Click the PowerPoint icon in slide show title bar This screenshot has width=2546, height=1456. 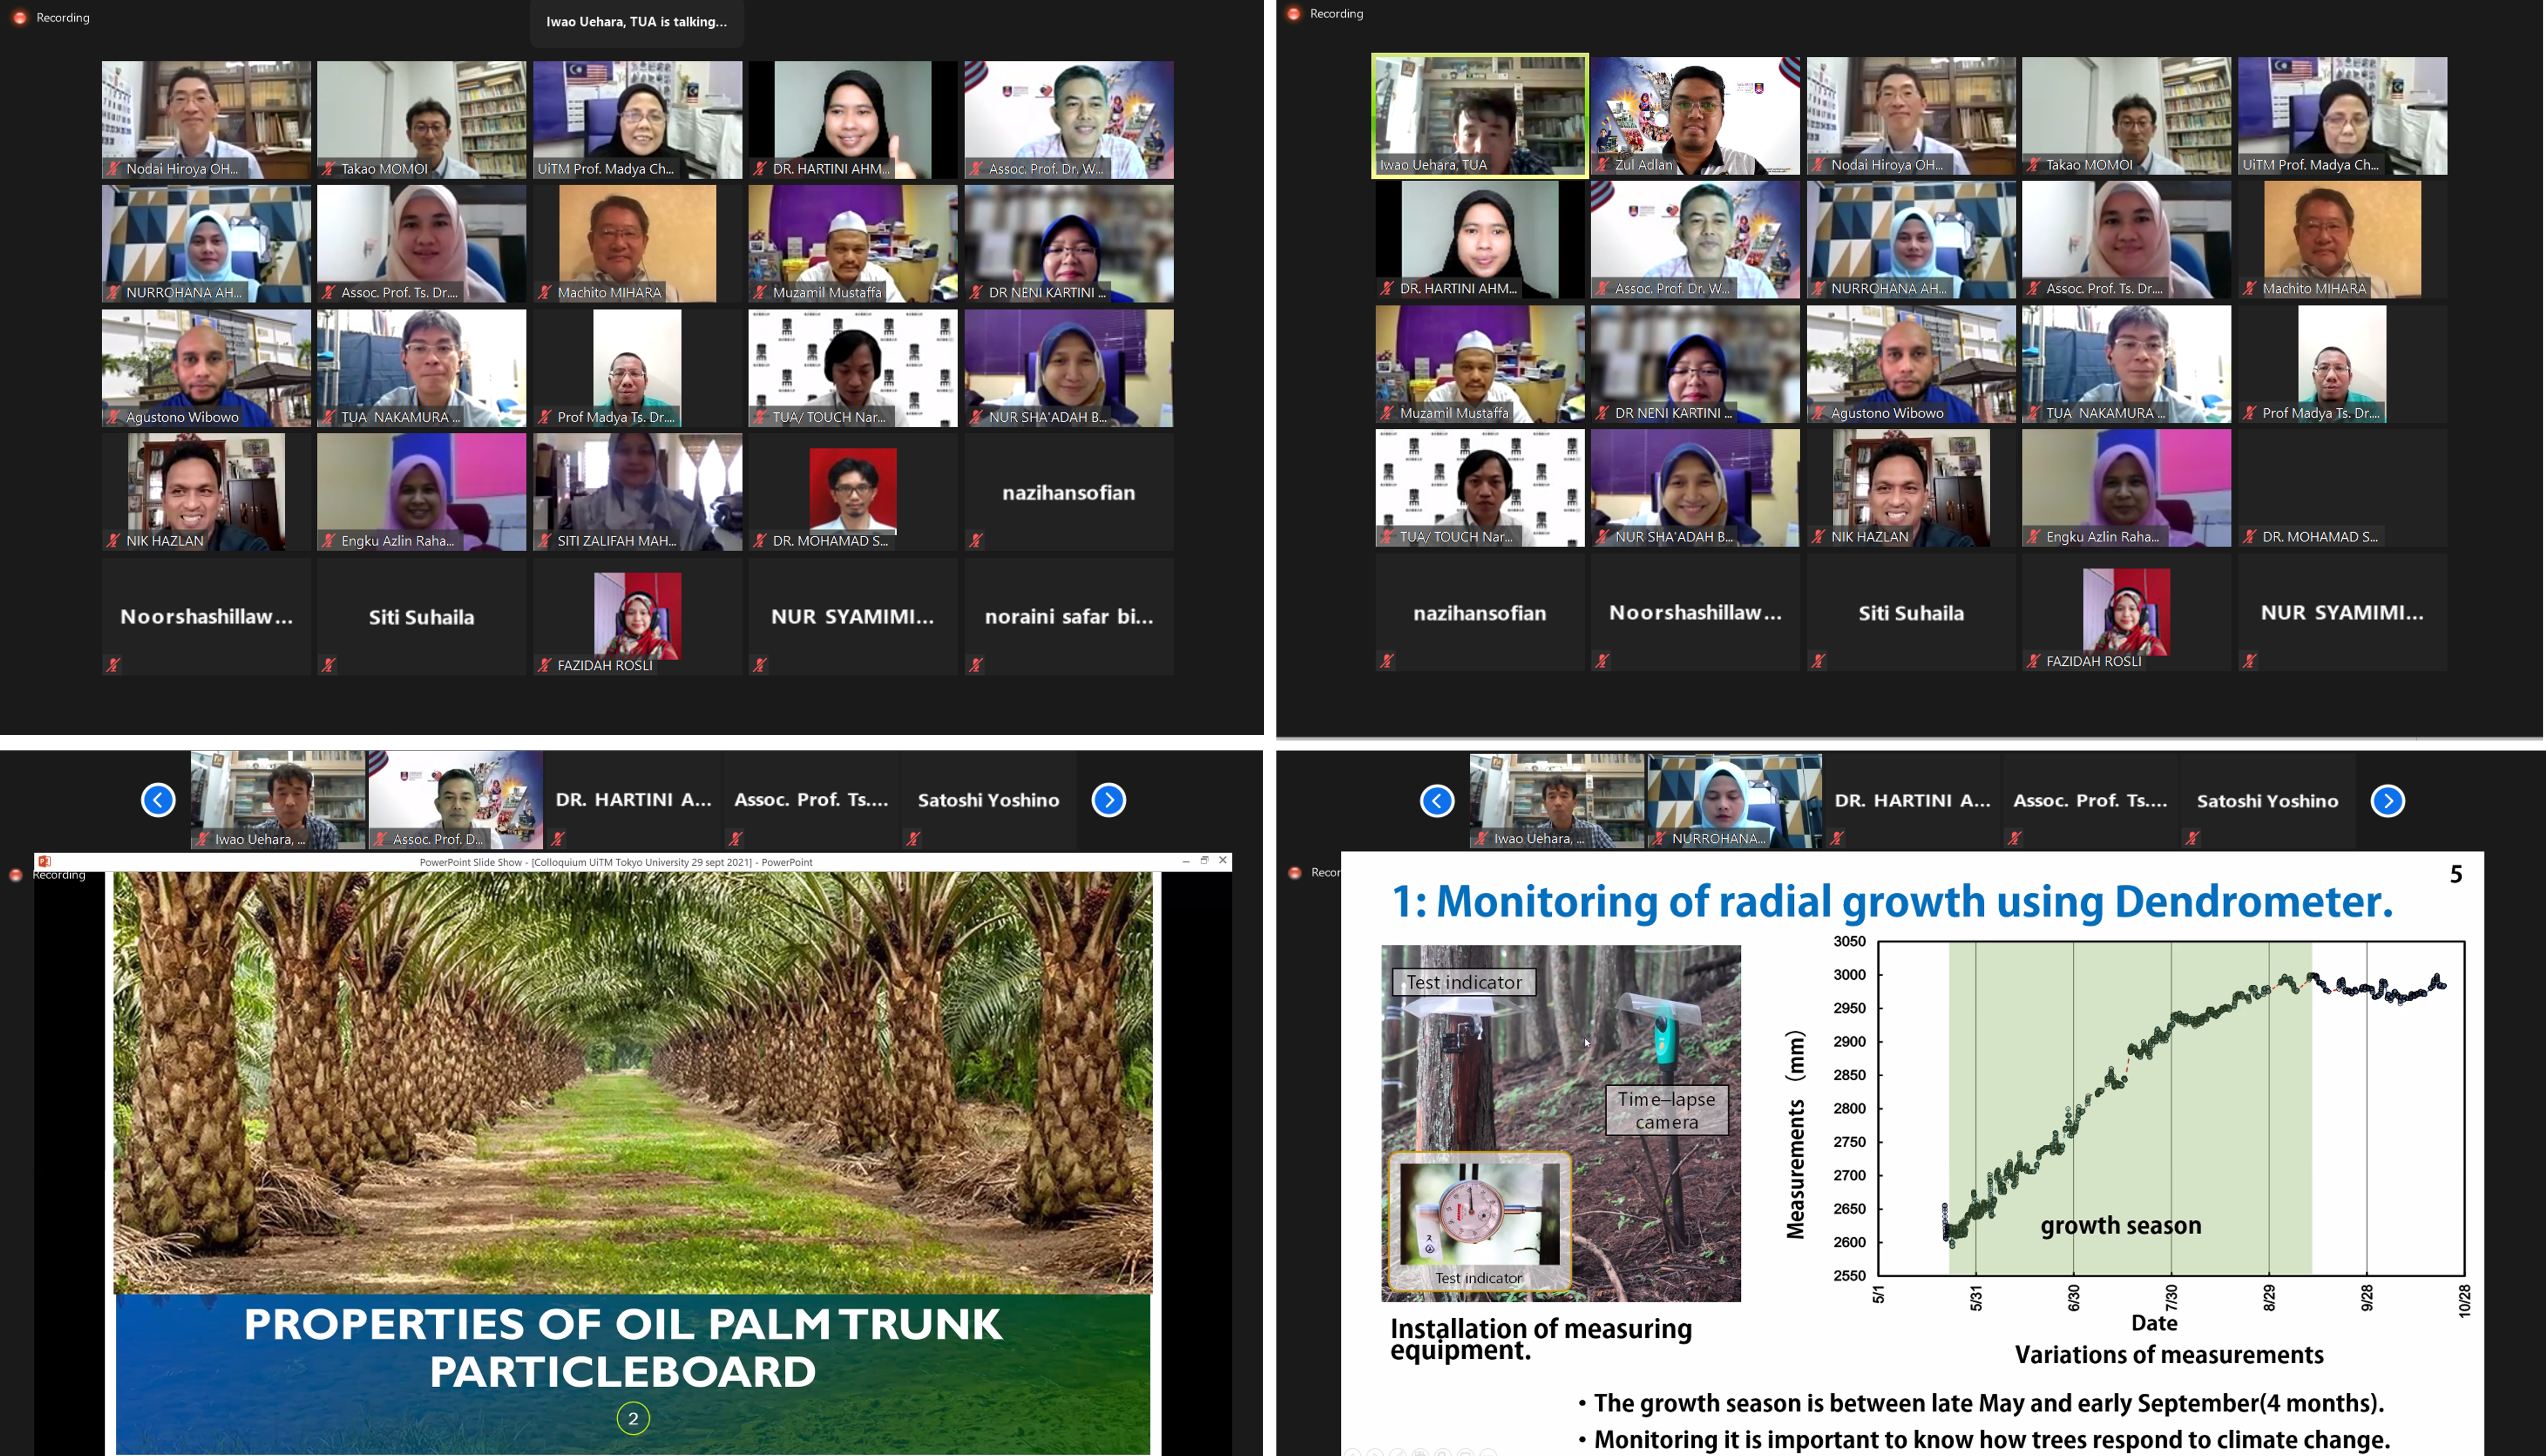click(44, 861)
